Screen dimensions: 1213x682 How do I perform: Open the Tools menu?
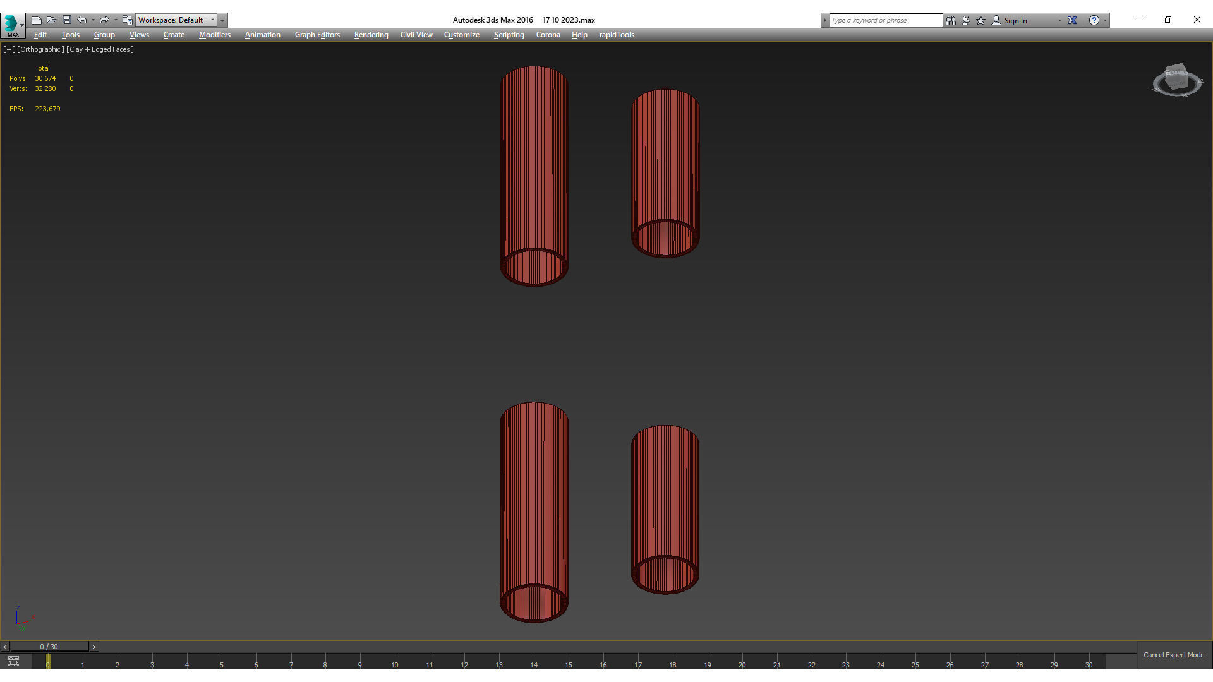coord(71,35)
